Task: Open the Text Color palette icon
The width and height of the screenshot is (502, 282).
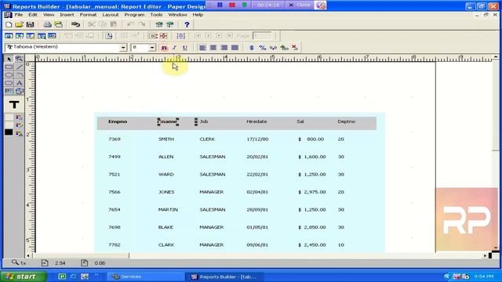Action: (x=19, y=133)
